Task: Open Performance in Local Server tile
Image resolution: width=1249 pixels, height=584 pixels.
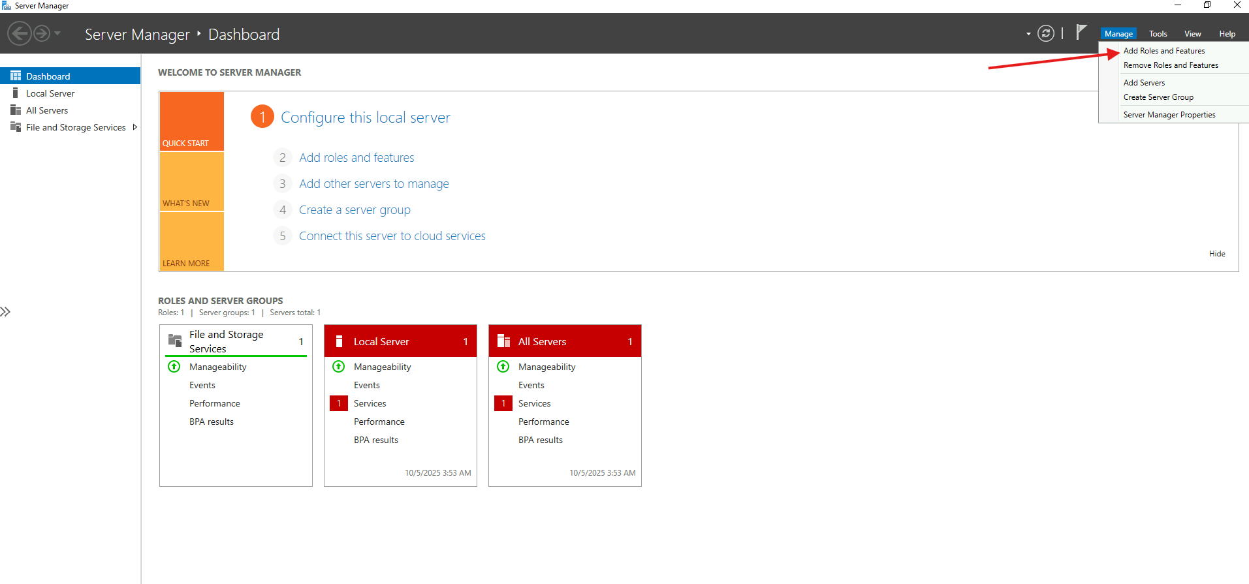Action: (379, 422)
